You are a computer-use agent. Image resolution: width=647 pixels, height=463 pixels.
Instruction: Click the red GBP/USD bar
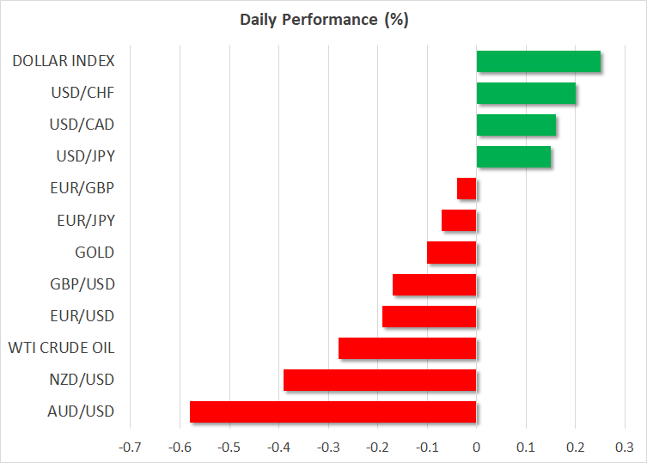point(434,284)
